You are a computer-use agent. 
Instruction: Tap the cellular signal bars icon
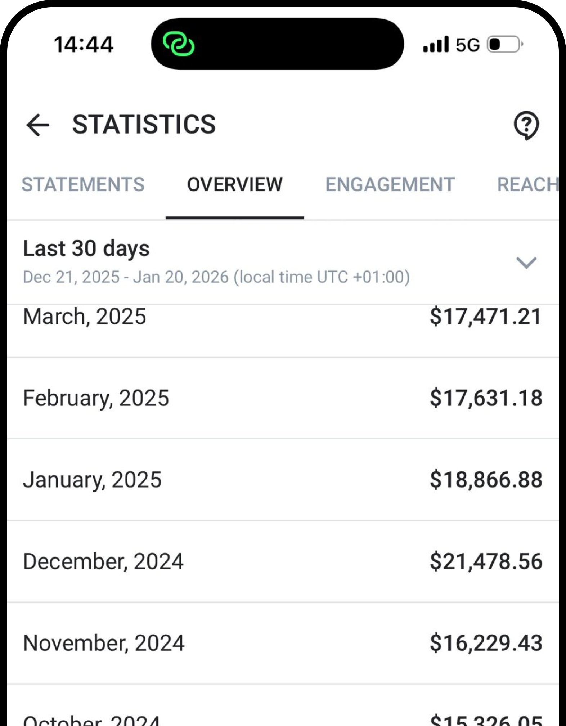[436, 45]
